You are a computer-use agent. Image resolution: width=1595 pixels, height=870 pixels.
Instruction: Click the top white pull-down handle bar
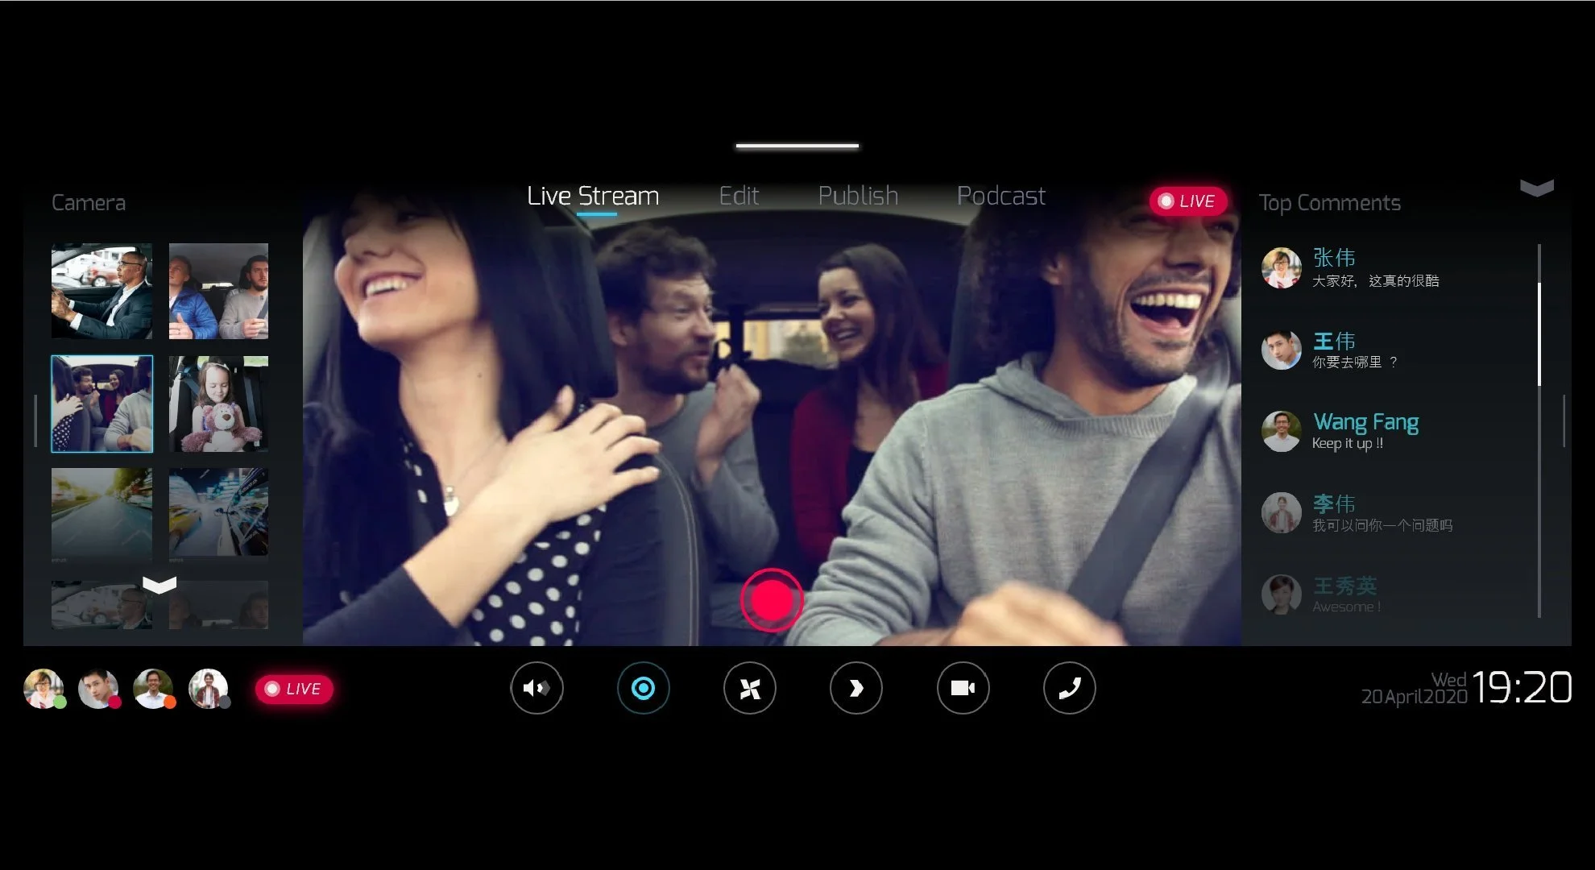point(797,146)
